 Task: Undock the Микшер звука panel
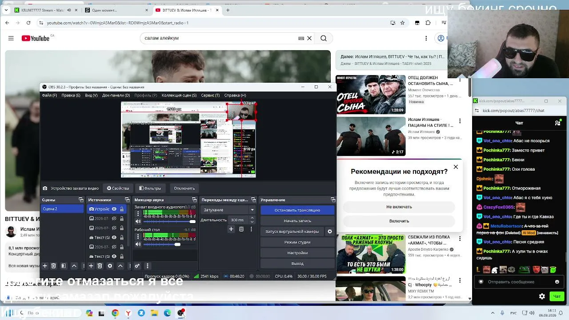click(x=194, y=200)
